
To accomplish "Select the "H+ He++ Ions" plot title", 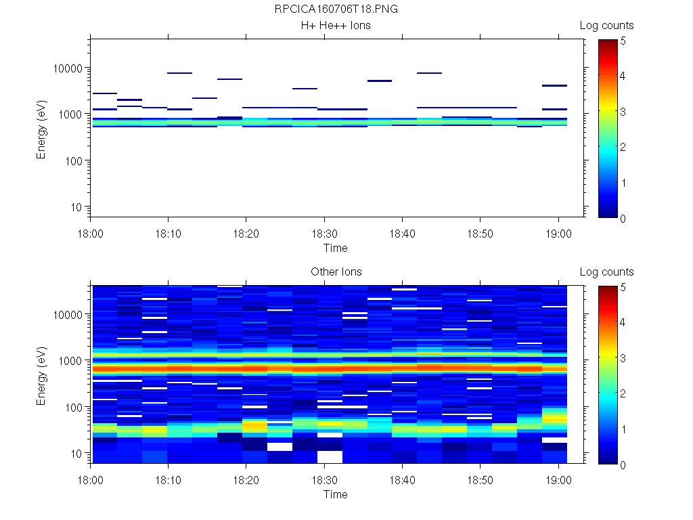I will (336, 25).
